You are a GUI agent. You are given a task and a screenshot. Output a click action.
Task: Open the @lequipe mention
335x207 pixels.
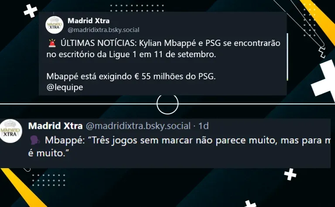point(65,87)
